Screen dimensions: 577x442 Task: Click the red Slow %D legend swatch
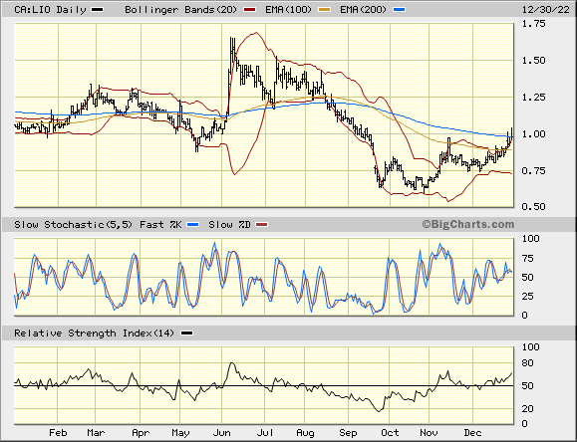click(262, 224)
